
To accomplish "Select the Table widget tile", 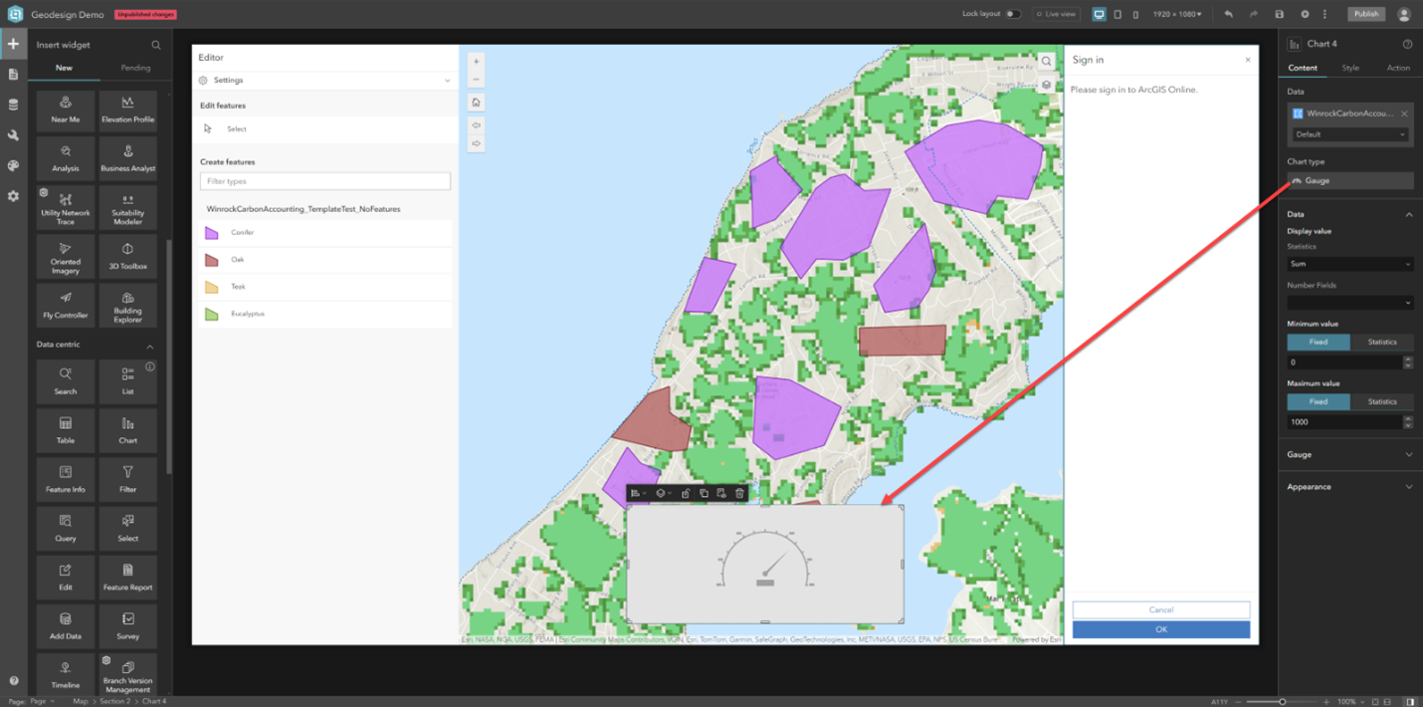I will tap(66, 430).
